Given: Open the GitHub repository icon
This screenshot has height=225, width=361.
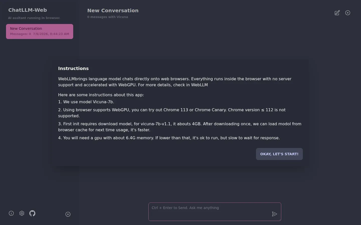Looking at the screenshot, I should point(32,213).
